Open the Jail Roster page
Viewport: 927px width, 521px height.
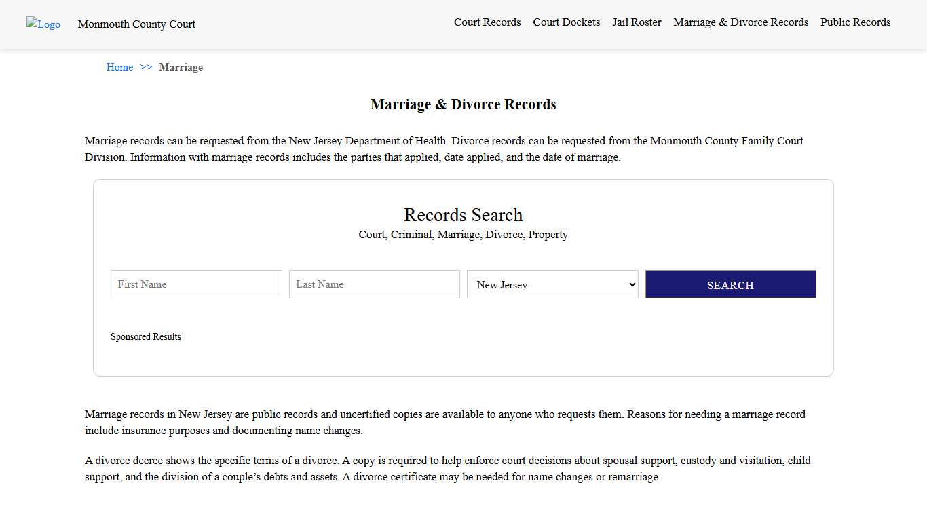click(636, 22)
